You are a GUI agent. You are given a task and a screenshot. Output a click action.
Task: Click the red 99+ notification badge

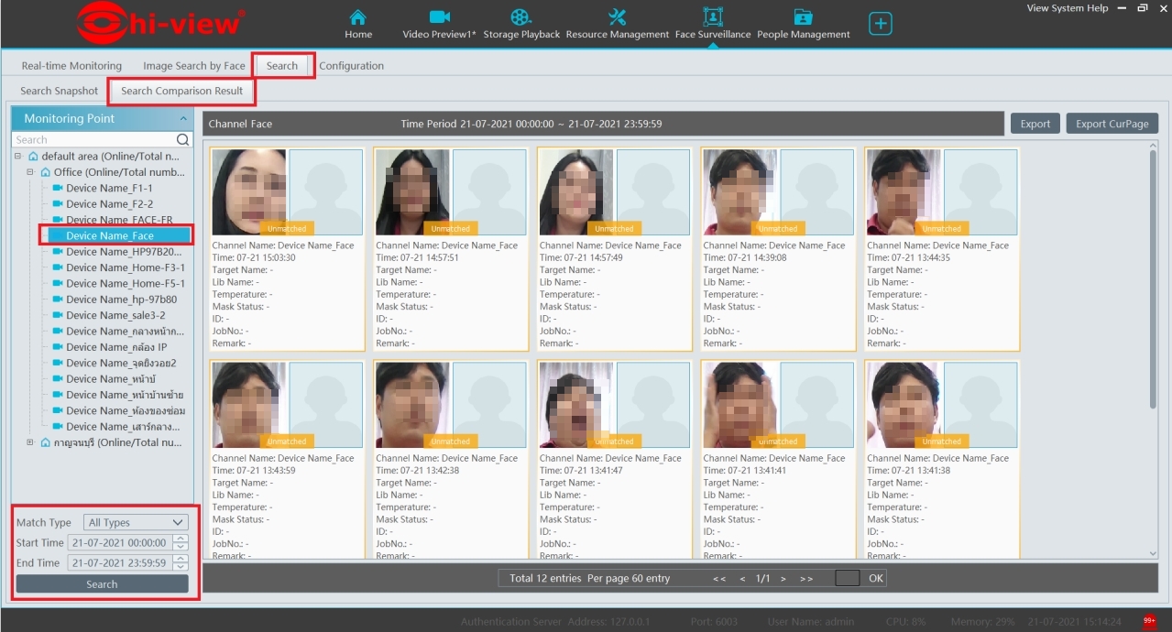click(1149, 621)
